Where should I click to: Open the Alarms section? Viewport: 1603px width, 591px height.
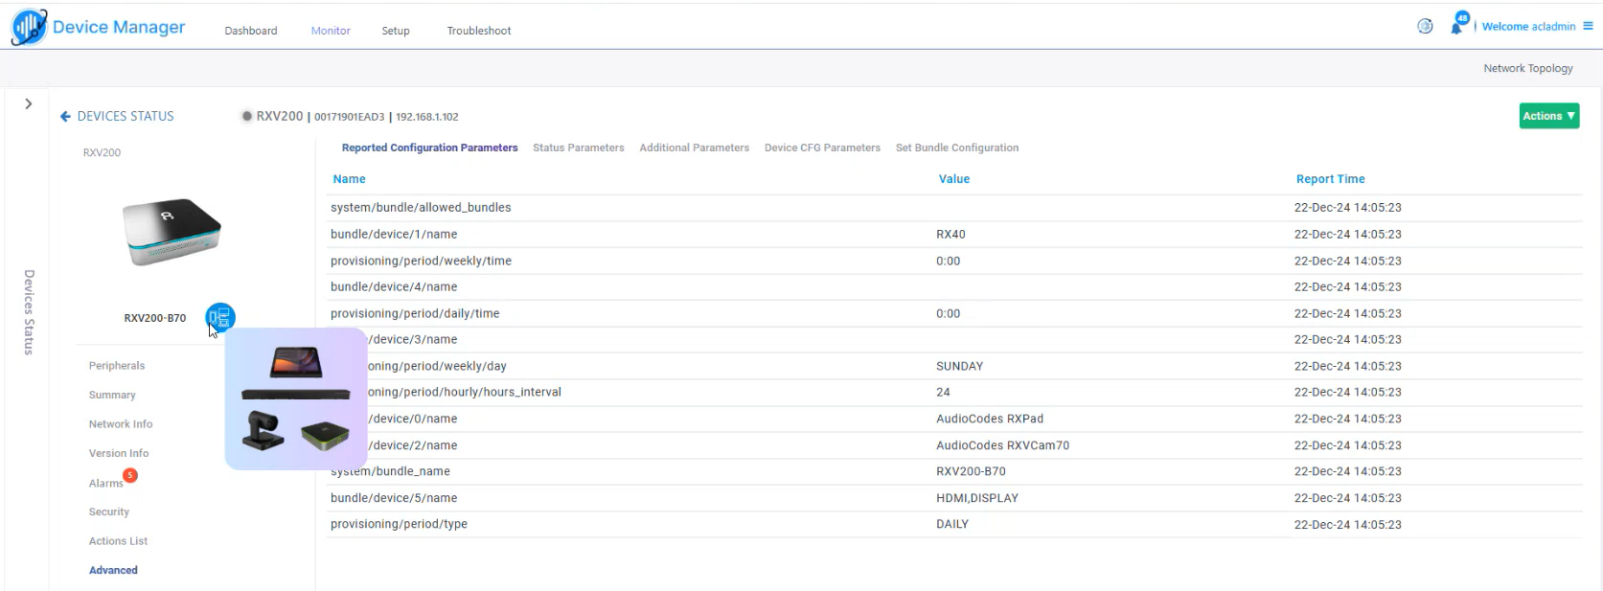pyautogui.click(x=105, y=484)
